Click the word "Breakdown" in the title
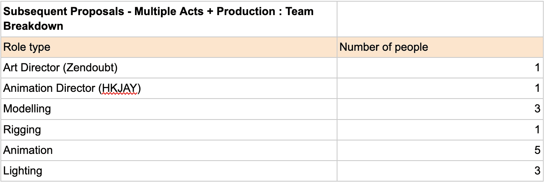545x182 pixels. coord(33,26)
